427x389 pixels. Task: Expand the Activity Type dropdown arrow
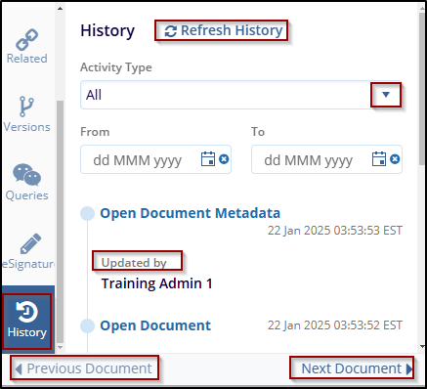(x=386, y=95)
